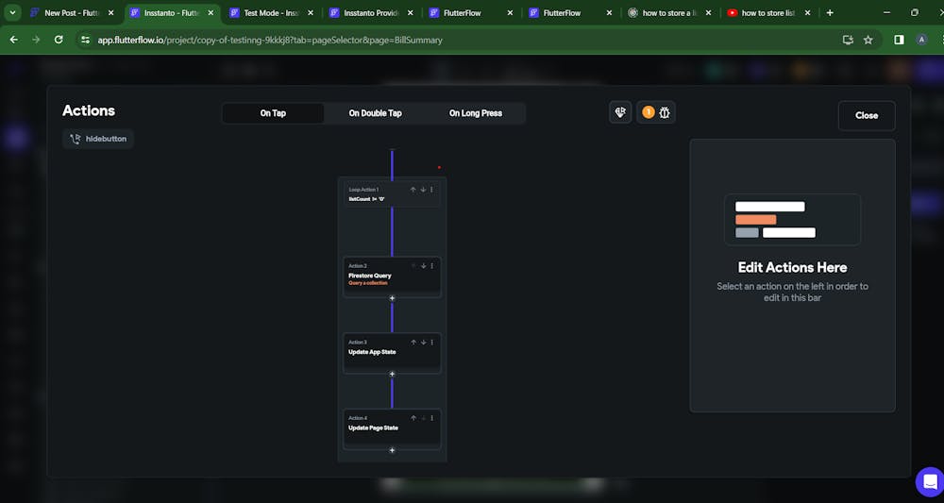Switch to the On Double Tap tab
This screenshot has width=944, height=503.
[x=375, y=113]
